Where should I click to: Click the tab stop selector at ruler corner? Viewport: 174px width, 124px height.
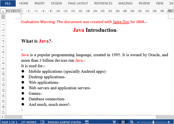(x=3, y=11)
